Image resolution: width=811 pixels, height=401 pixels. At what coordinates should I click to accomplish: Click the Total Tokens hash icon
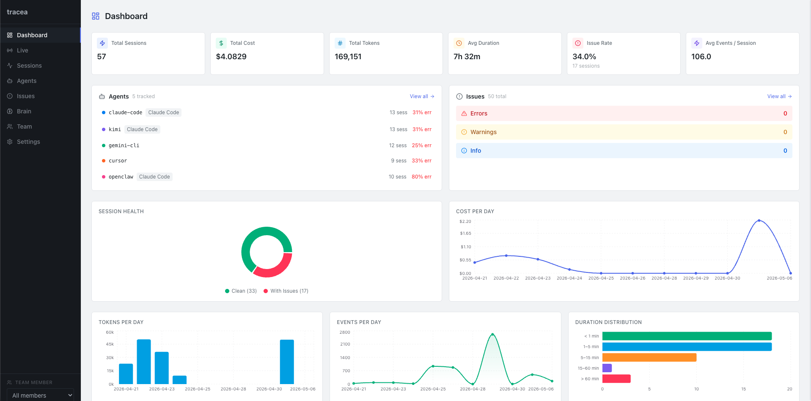coord(340,43)
